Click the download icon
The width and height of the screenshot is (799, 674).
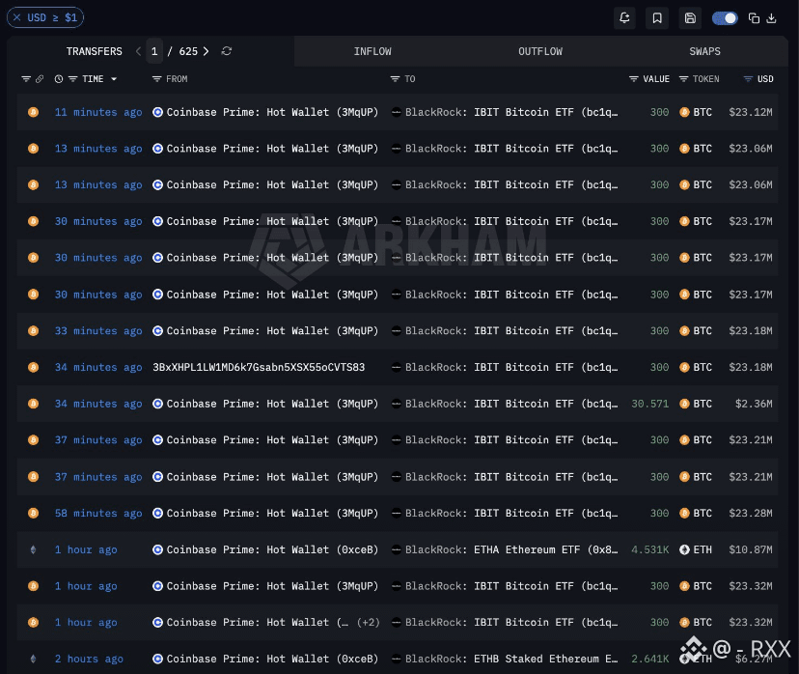[771, 18]
